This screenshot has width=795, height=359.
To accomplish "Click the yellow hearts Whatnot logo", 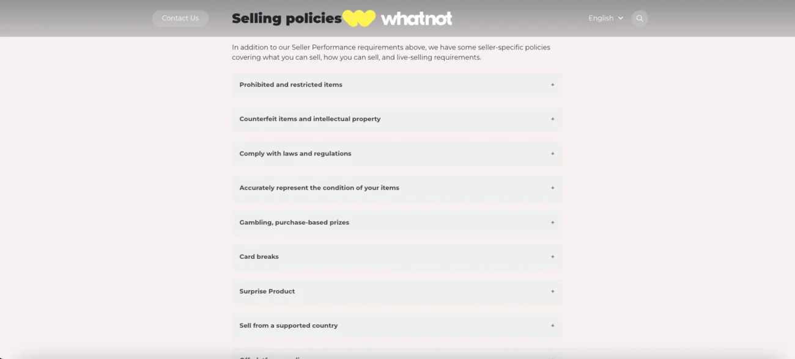I will pos(358,18).
